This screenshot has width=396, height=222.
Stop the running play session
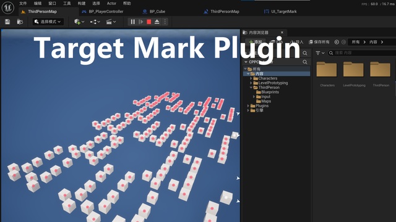[x=149, y=22]
